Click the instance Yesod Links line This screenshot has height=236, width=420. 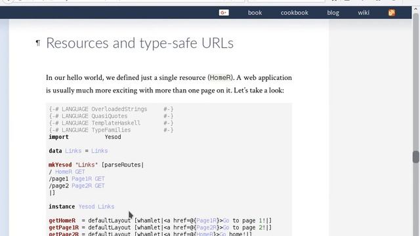(81, 206)
